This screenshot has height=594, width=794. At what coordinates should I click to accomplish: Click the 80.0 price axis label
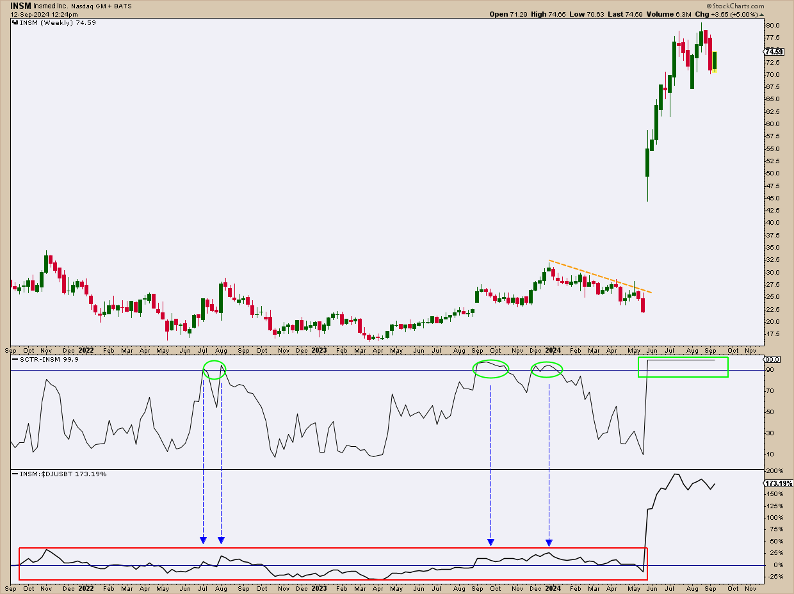772,26
